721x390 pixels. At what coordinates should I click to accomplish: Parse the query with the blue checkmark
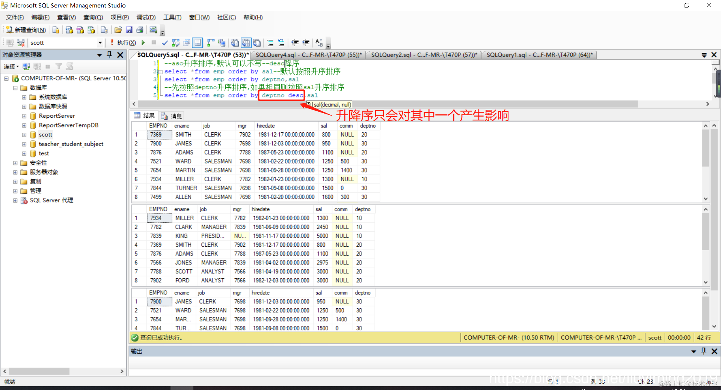(x=164, y=43)
